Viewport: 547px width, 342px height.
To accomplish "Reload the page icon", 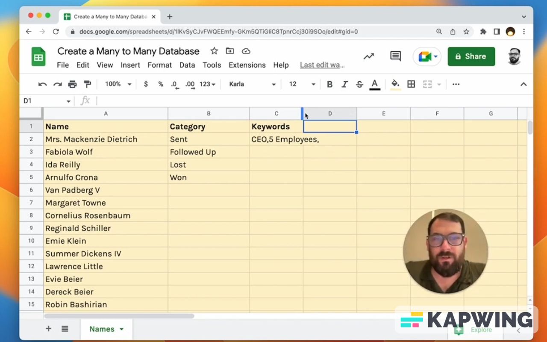I will point(56,32).
